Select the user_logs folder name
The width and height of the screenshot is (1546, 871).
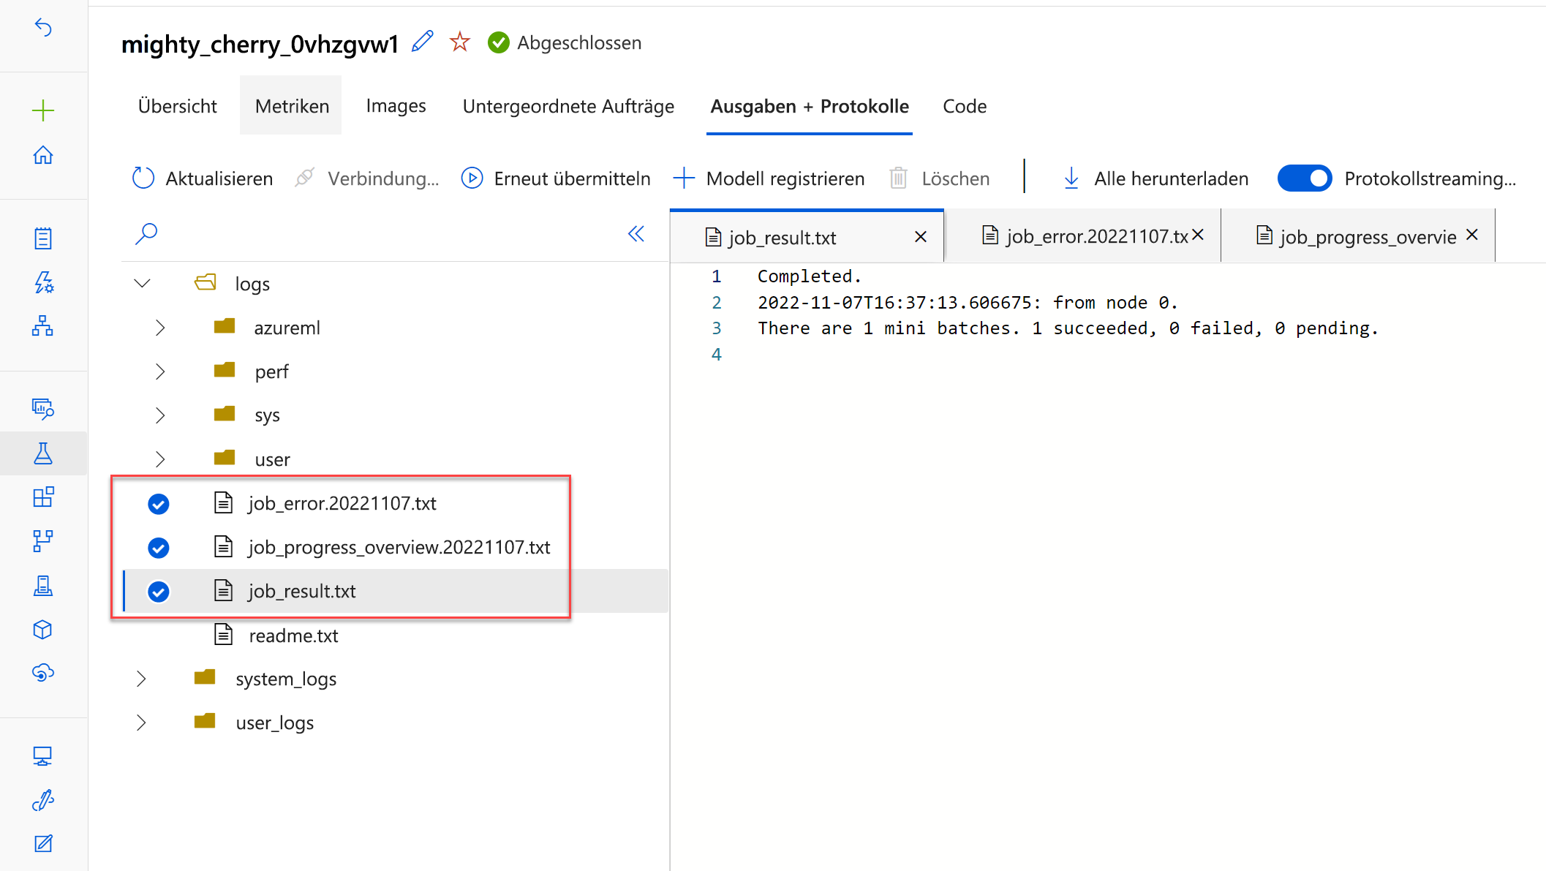point(275,723)
